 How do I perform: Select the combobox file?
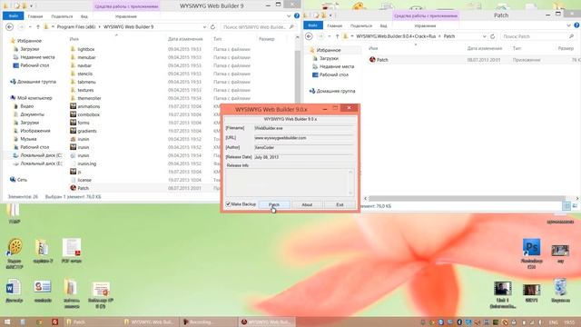[89, 114]
